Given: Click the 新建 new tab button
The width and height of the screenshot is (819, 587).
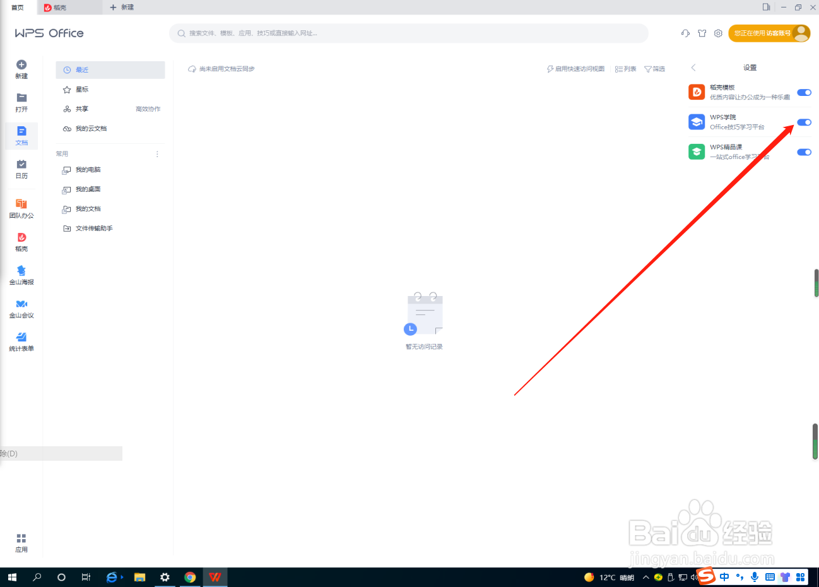Looking at the screenshot, I should [x=122, y=8].
